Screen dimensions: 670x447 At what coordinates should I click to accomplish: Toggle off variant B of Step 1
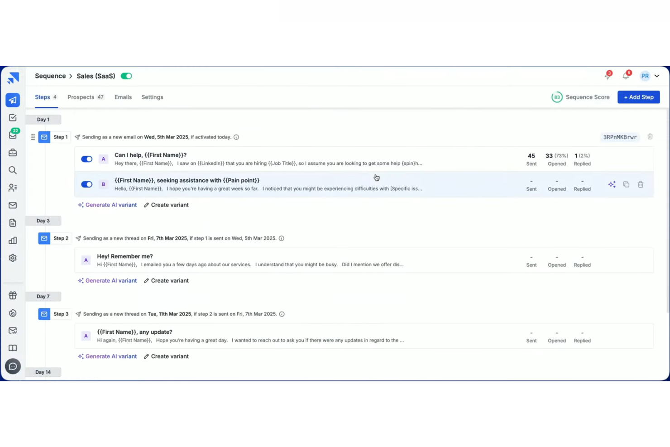click(86, 184)
